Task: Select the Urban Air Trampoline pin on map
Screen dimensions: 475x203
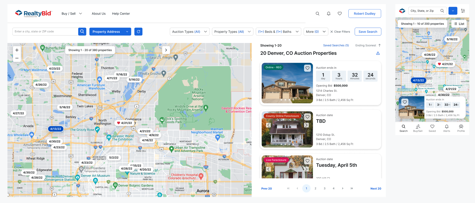Action: click(171, 149)
